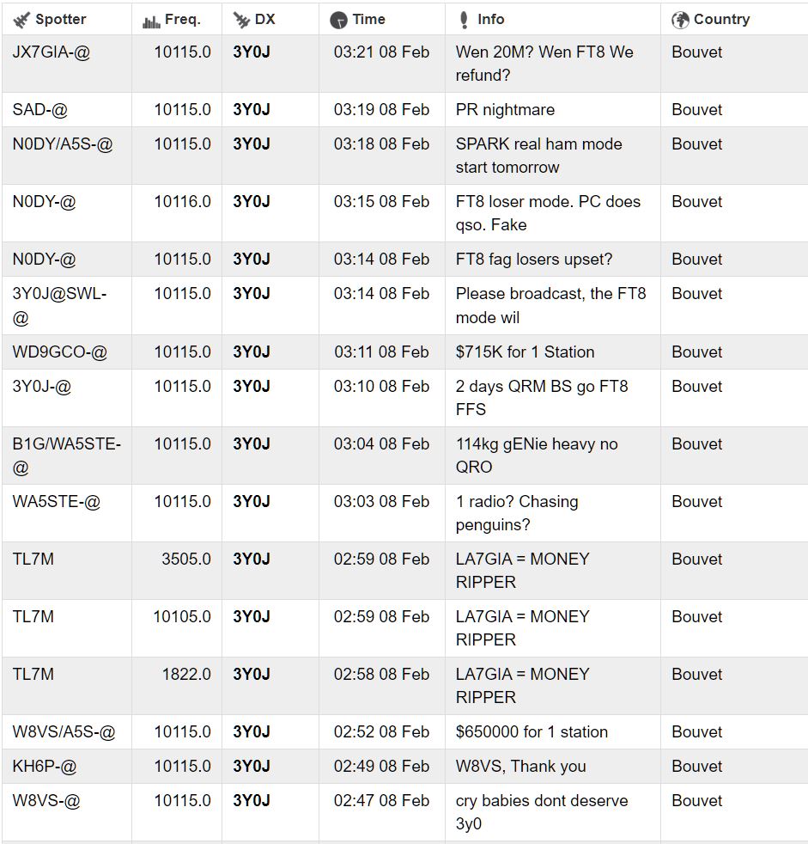Select the 10116.0 frequency cell
The height and width of the screenshot is (844, 808).
pyautogui.click(x=182, y=202)
